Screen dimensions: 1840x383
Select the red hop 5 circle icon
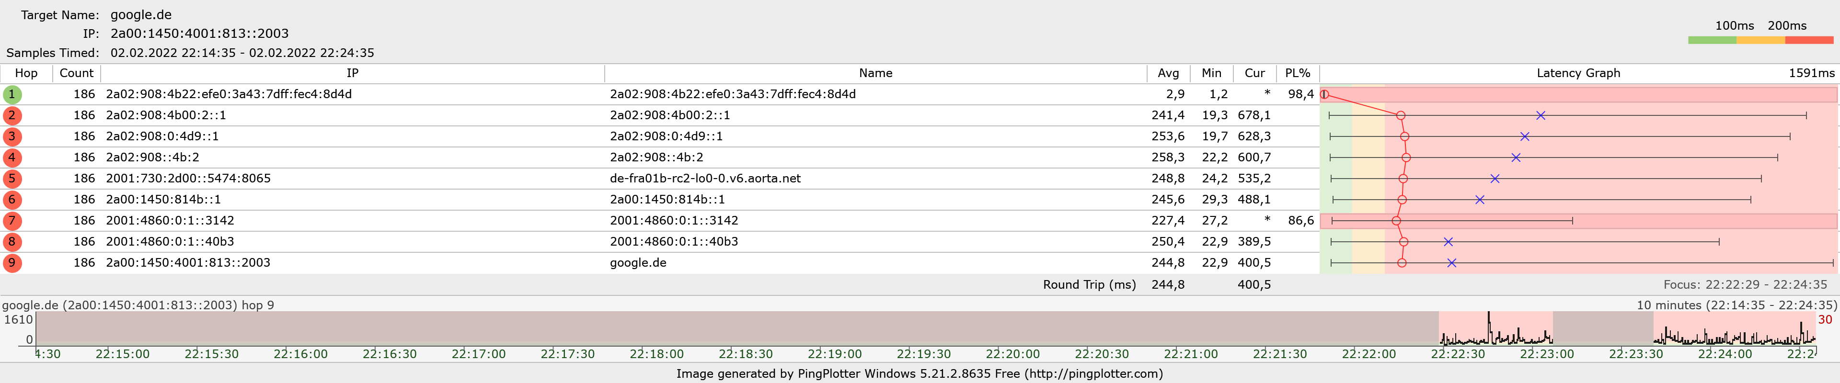(x=12, y=178)
